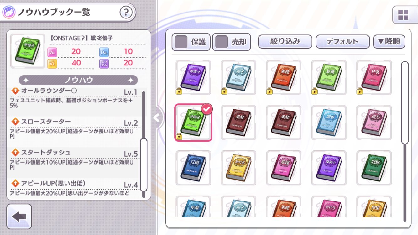Select the yellow めぐる book
418x235 pixels.
pyautogui.click(x=238, y=168)
